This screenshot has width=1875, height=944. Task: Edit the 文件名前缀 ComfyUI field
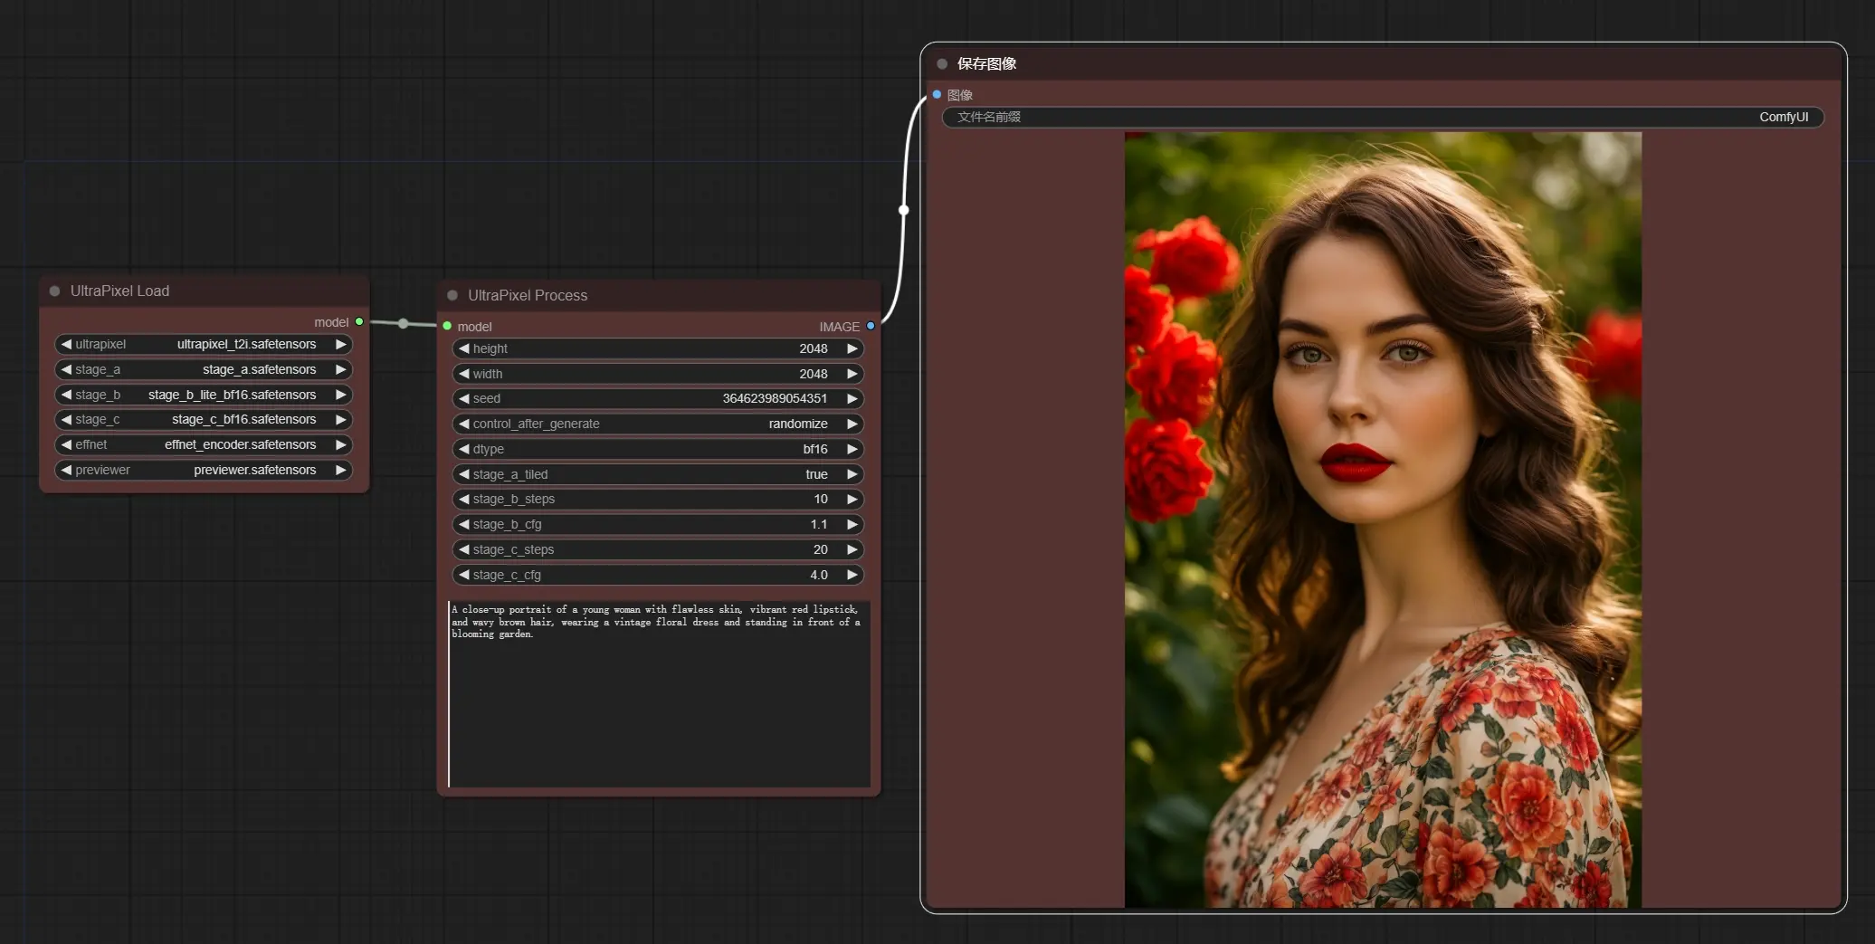tap(1383, 117)
